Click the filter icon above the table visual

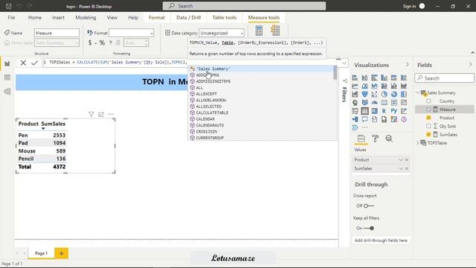point(91,114)
